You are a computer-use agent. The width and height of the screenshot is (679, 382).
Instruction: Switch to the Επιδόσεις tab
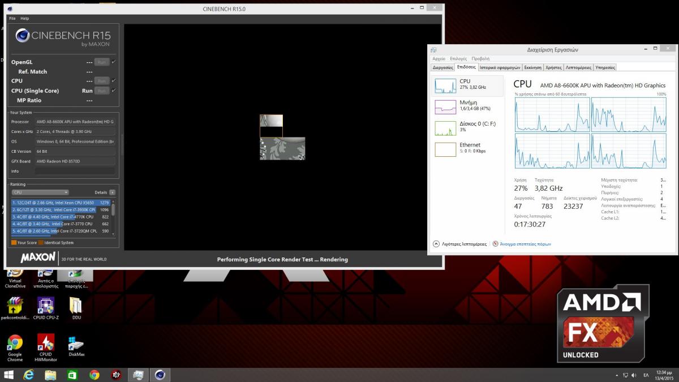click(466, 67)
